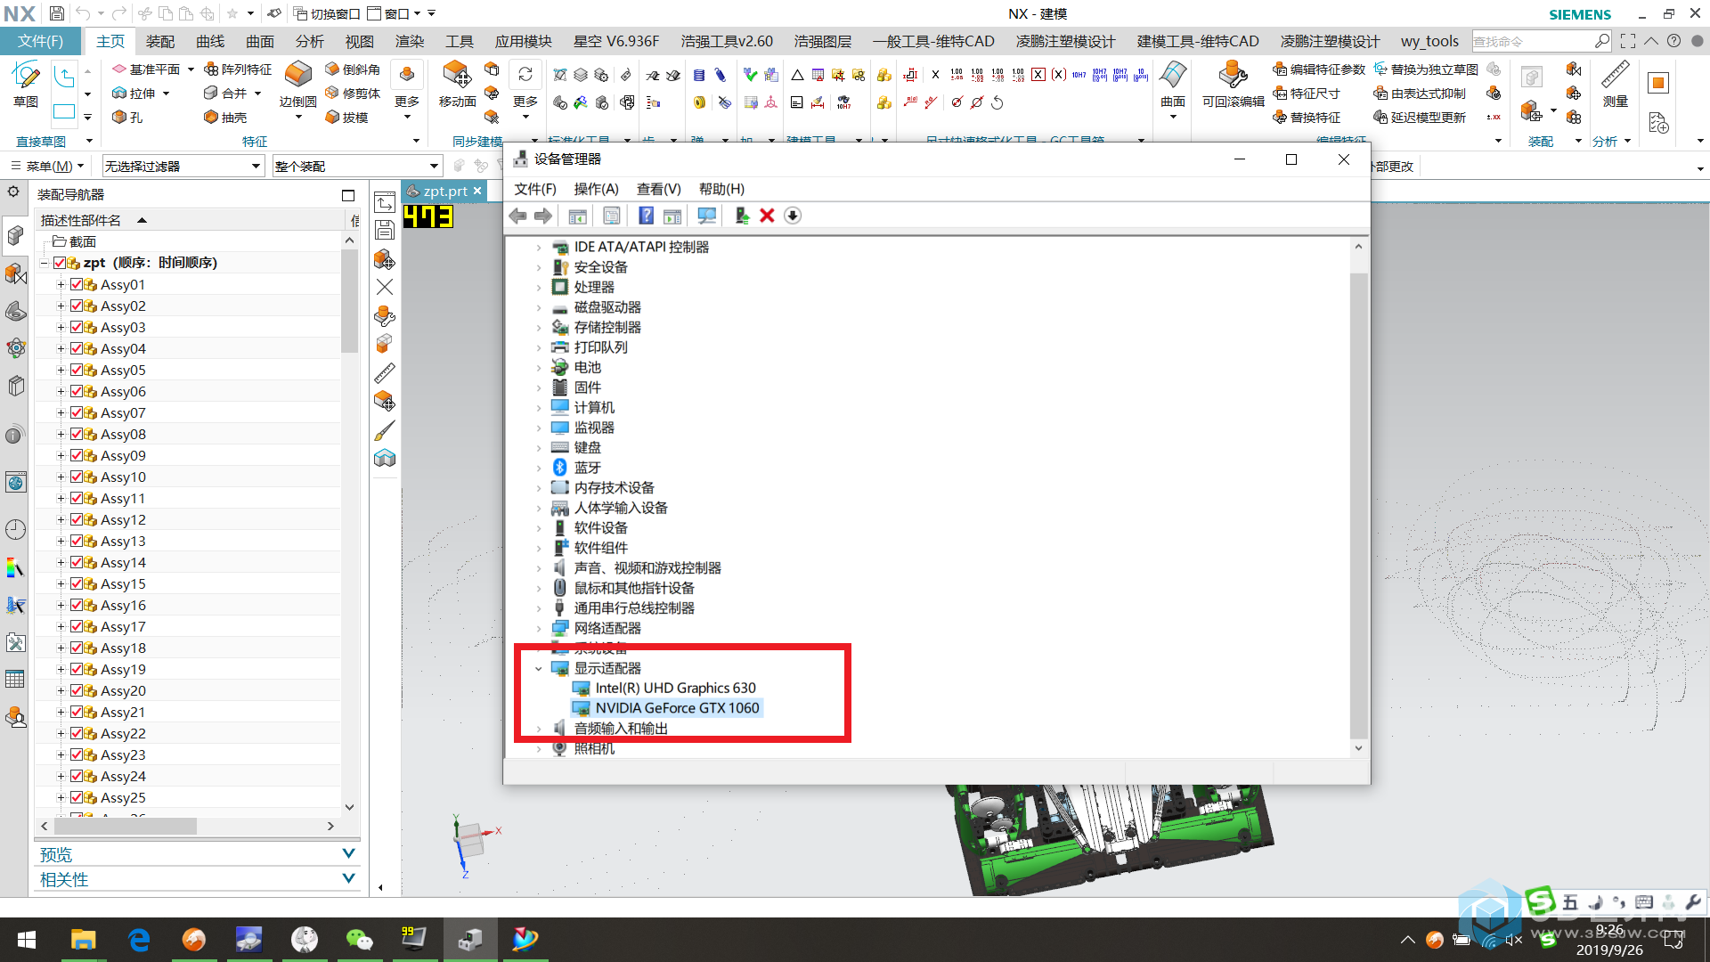
Task: Expand the 处理器 category
Action: [x=538, y=288]
